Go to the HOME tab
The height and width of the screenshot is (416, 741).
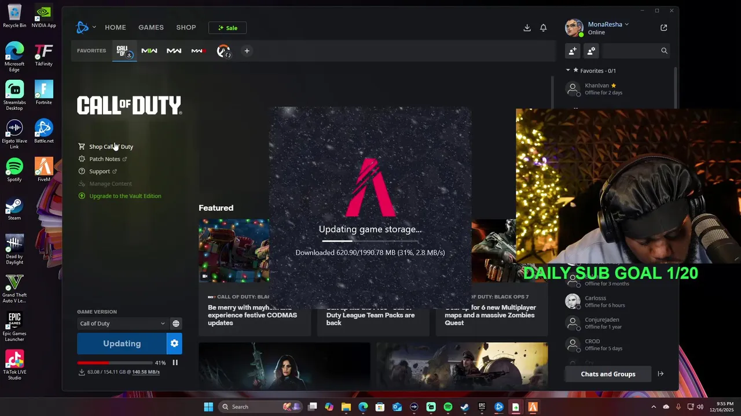[115, 27]
